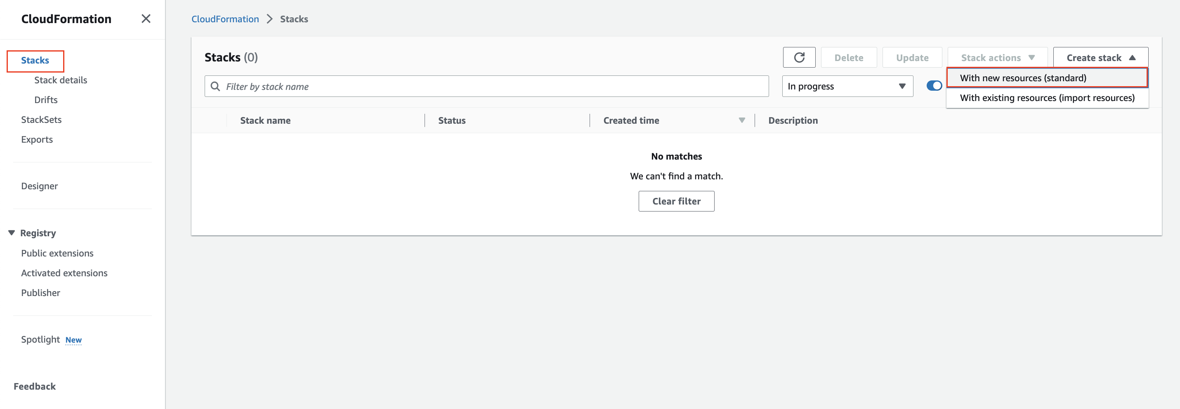The width and height of the screenshot is (1180, 409).
Task: Open the In progress status filter dropdown
Action: click(847, 86)
